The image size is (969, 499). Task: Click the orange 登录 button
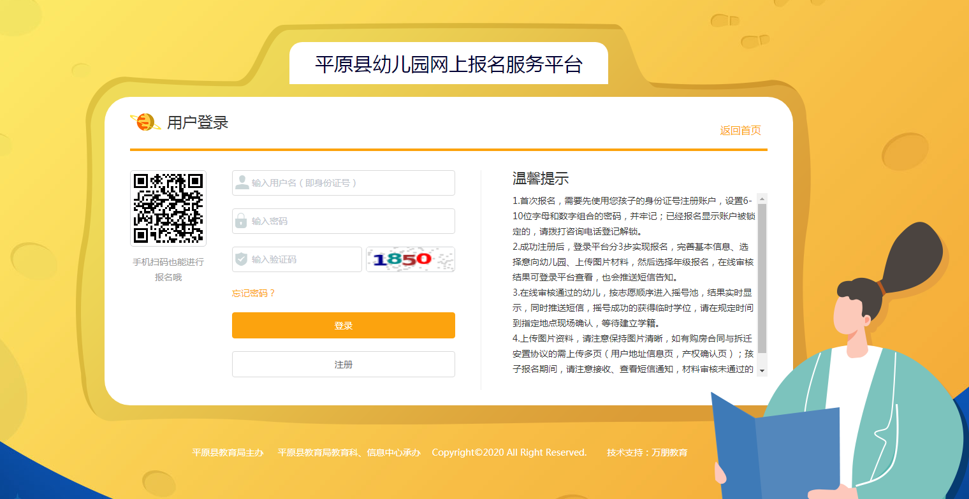(x=344, y=326)
